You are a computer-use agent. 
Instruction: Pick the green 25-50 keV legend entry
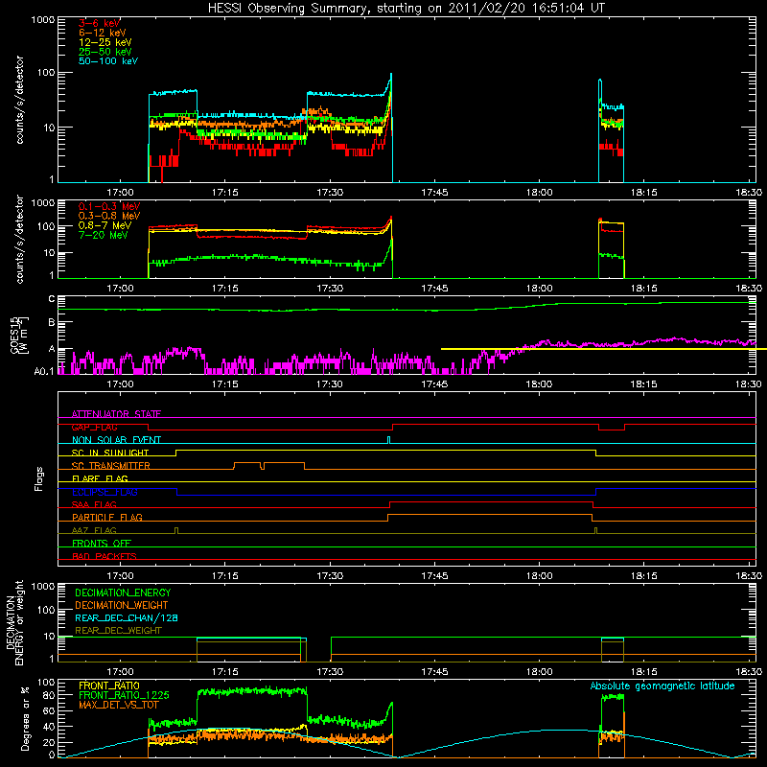(x=105, y=52)
